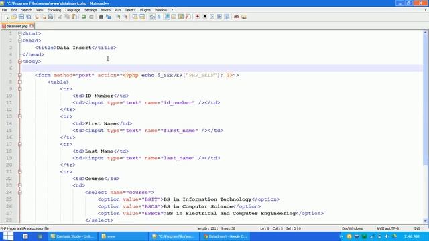429x241 pixels.
Task: Click the synchronize vertical scrolling icon
Action: pos(135,17)
